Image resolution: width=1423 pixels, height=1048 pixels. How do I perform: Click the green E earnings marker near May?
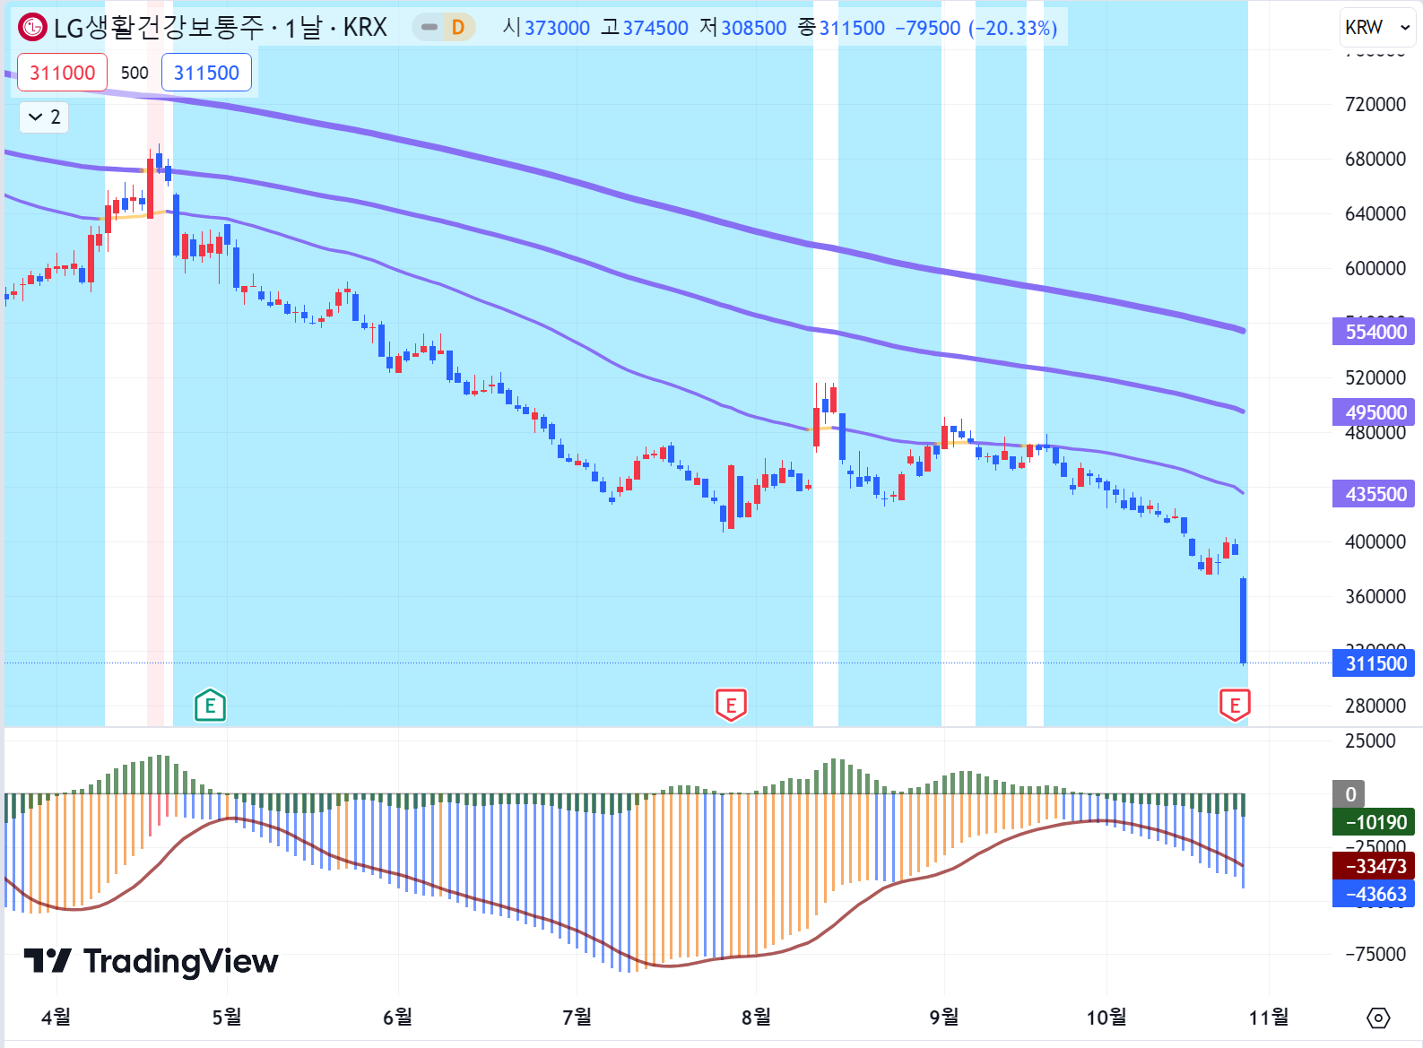click(x=210, y=706)
